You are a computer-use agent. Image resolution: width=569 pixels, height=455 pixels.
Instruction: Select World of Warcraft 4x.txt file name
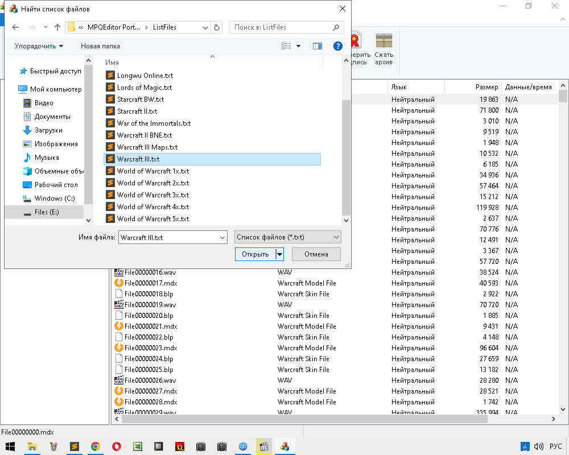coord(152,207)
